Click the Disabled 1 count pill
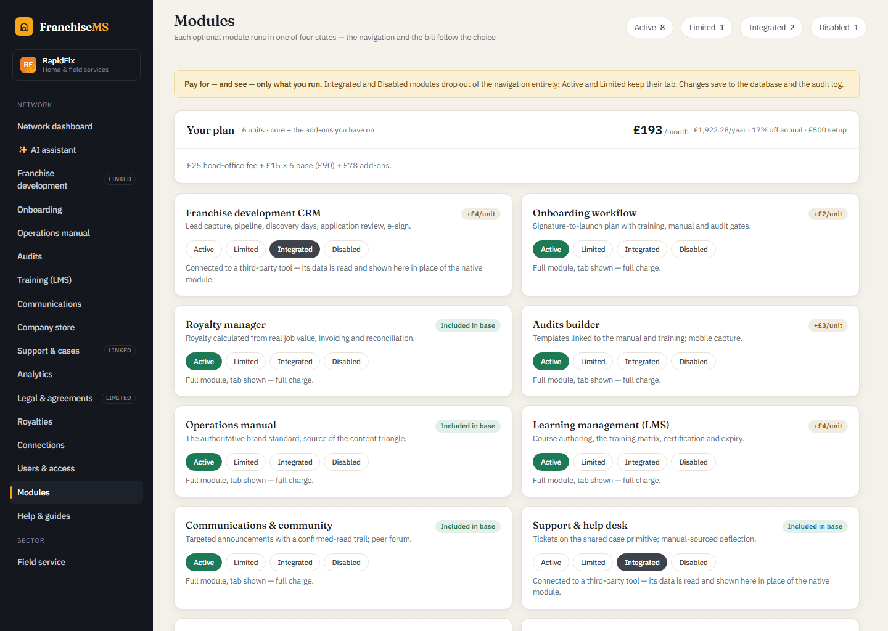 coord(839,28)
